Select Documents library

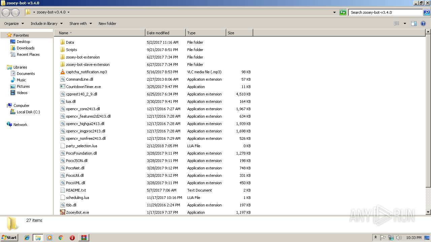pyautogui.click(x=22, y=74)
